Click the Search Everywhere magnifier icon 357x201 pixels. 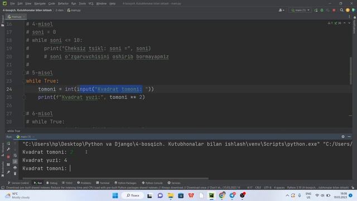tap(341, 10)
